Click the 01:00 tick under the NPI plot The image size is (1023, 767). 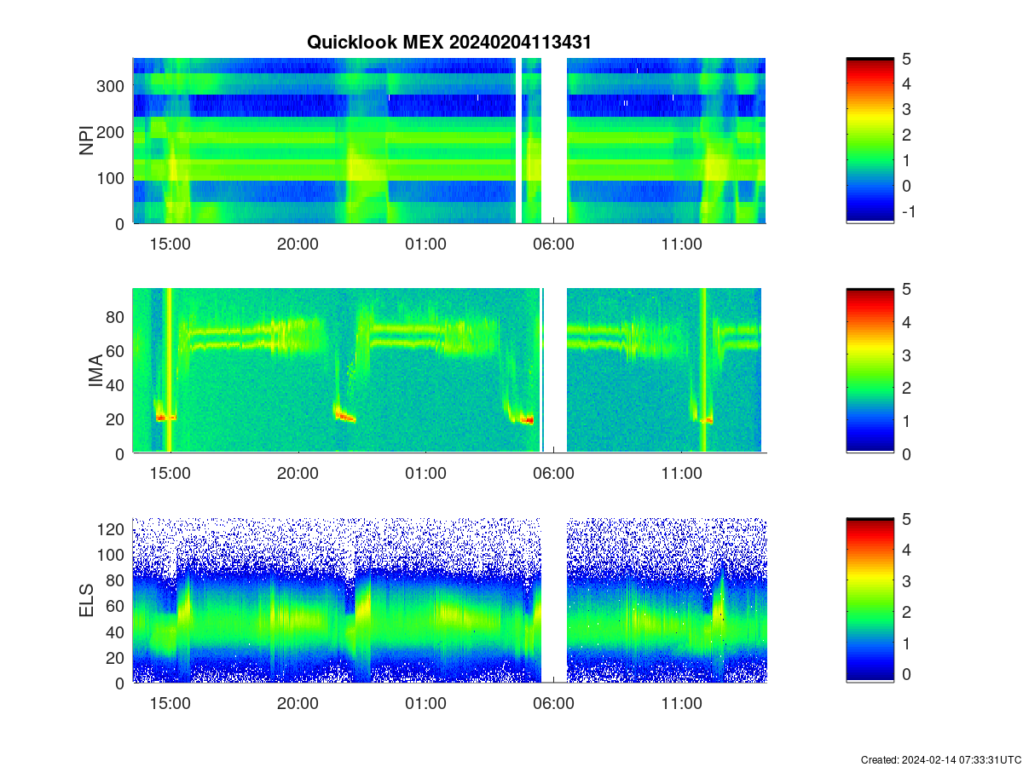pos(425,244)
